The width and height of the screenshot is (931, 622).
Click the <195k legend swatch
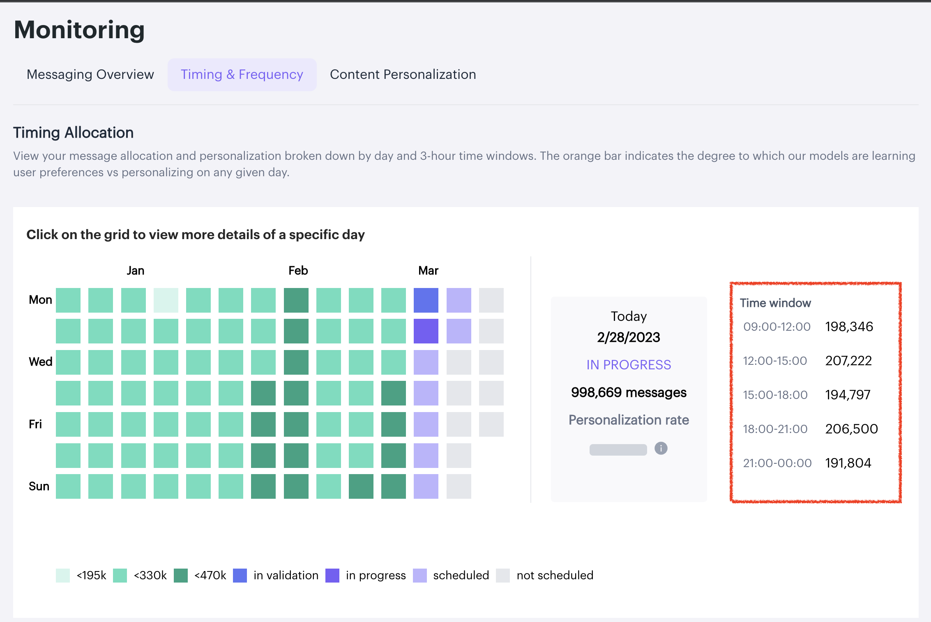tap(63, 575)
